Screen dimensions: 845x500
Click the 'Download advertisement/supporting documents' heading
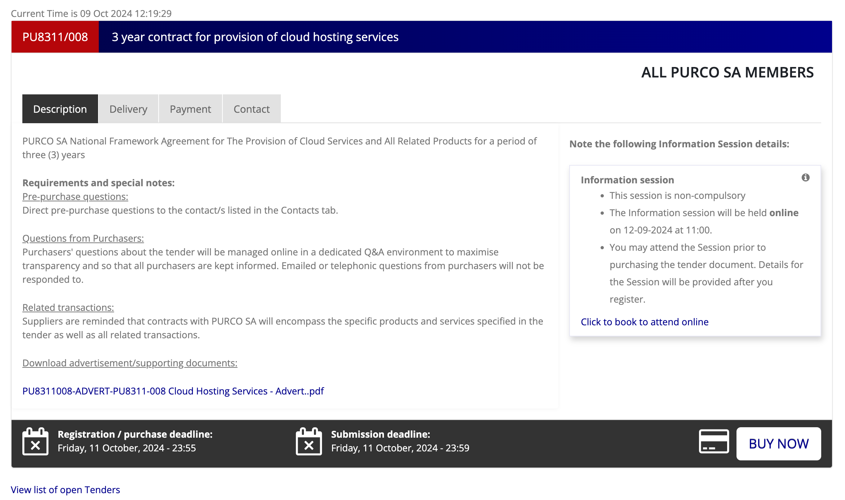130,363
